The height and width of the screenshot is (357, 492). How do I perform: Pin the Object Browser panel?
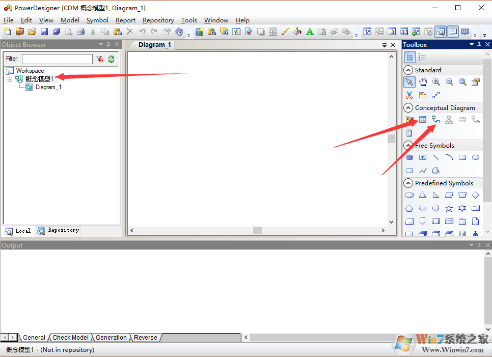(x=108, y=44)
